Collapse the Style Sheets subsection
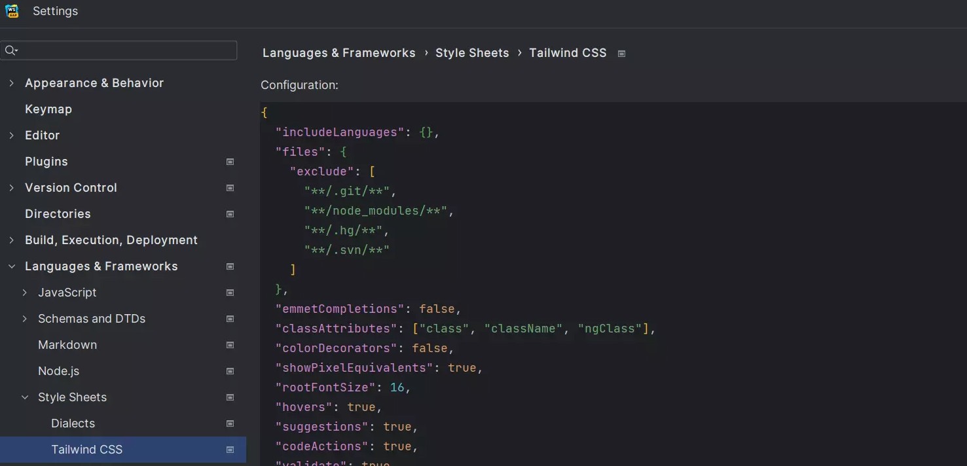 [24, 397]
